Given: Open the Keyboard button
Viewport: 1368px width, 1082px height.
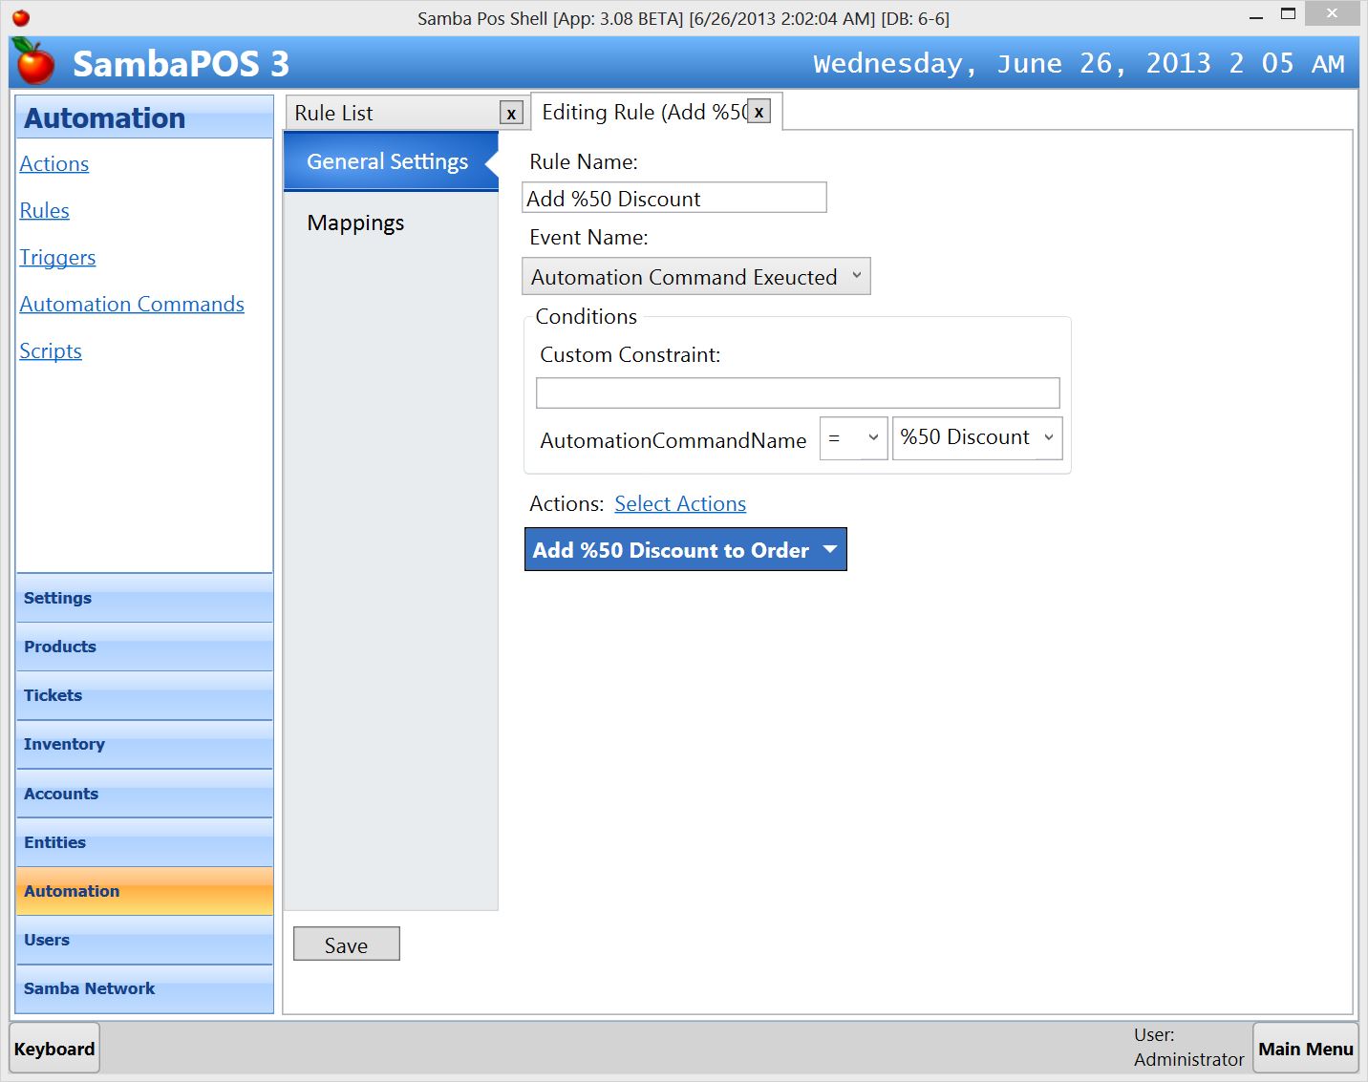Looking at the screenshot, I should pyautogui.click(x=54, y=1049).
